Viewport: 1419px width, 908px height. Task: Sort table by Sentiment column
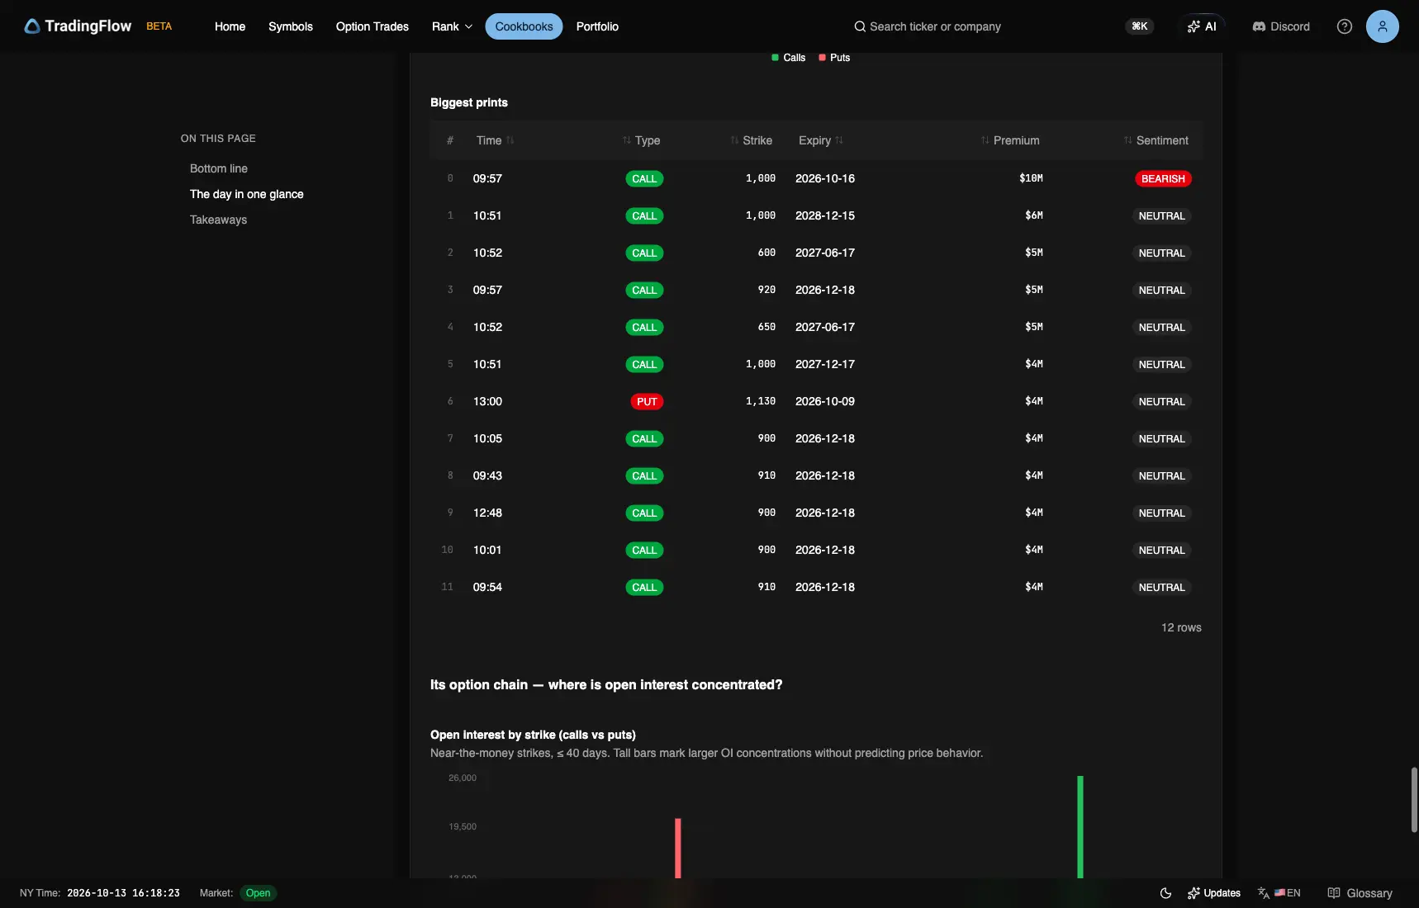click(x=1156, y=140)
